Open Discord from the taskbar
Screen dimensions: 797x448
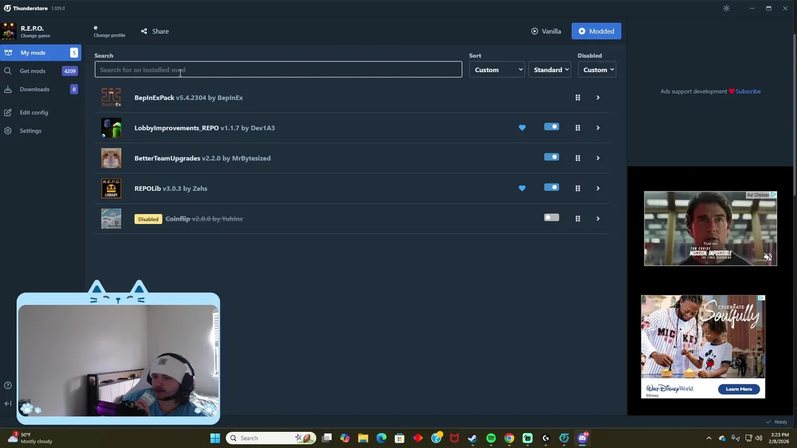point(582,438)
